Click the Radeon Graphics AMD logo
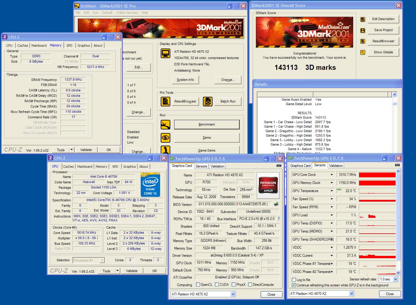Screen dimensions: 416x305 (x=268, y=185)
